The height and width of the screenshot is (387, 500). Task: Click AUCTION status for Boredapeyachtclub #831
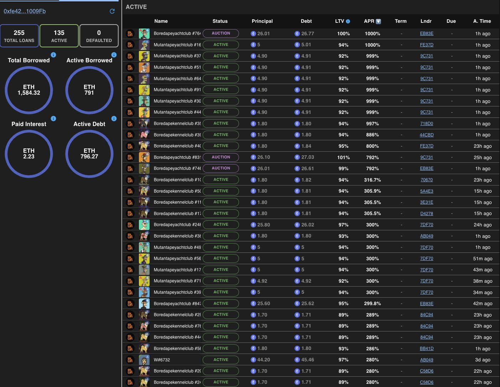(x=221, y=157)
